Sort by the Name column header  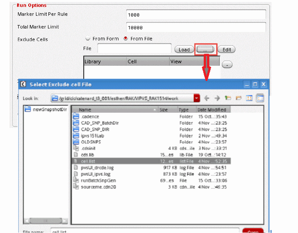[115, 109]
